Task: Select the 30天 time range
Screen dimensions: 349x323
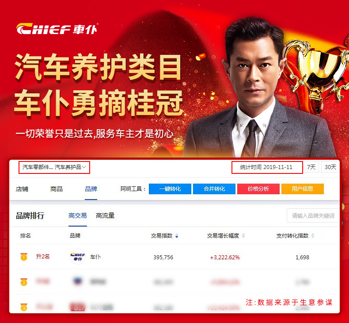Action: [x=330, y=167]
